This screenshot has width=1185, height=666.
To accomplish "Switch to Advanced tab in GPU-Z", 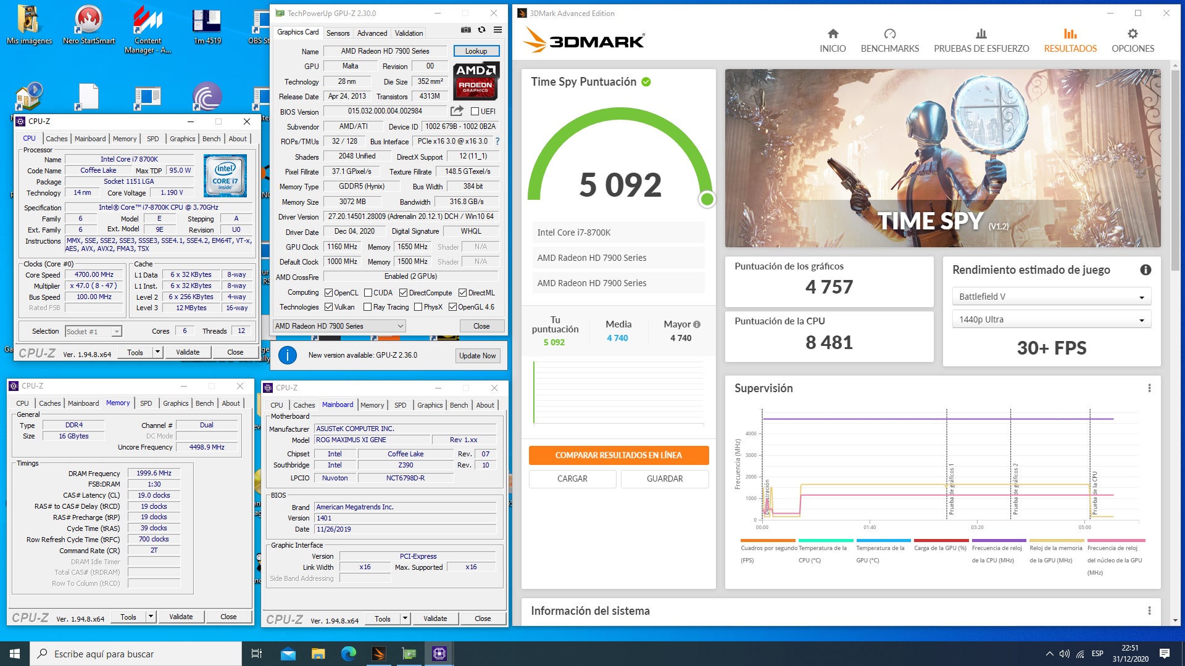I will pos(372,33).
